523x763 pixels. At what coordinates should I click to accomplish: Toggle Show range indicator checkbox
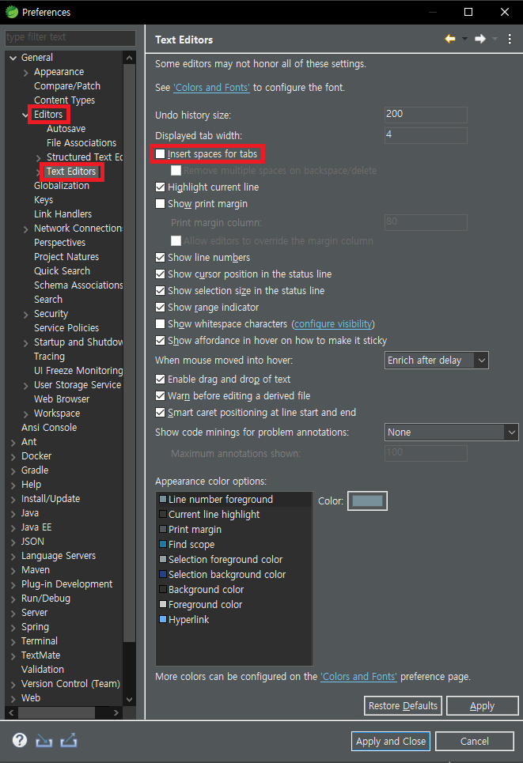tap(160, 307)
